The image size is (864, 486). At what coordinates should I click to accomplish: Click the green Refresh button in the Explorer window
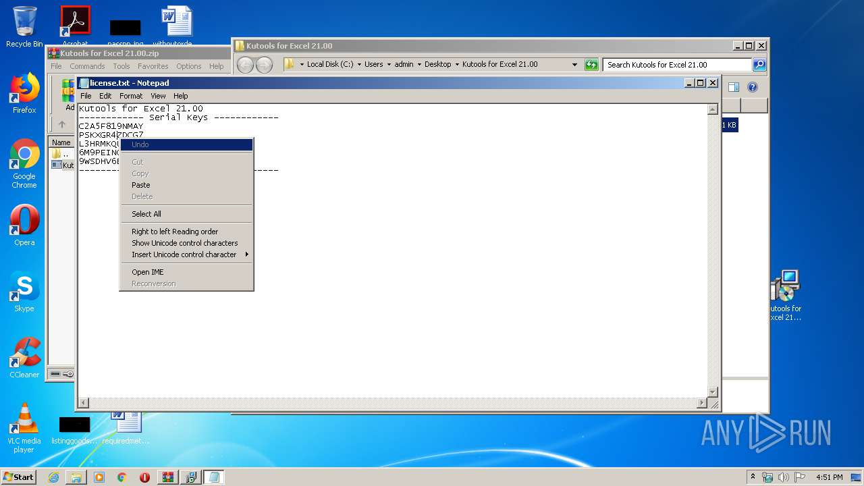pyautogui.click(x=591, y=65)
